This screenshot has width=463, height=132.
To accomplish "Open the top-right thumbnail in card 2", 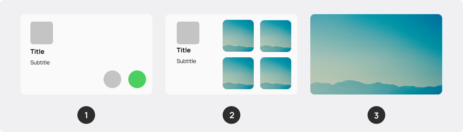I will [276, 36].
